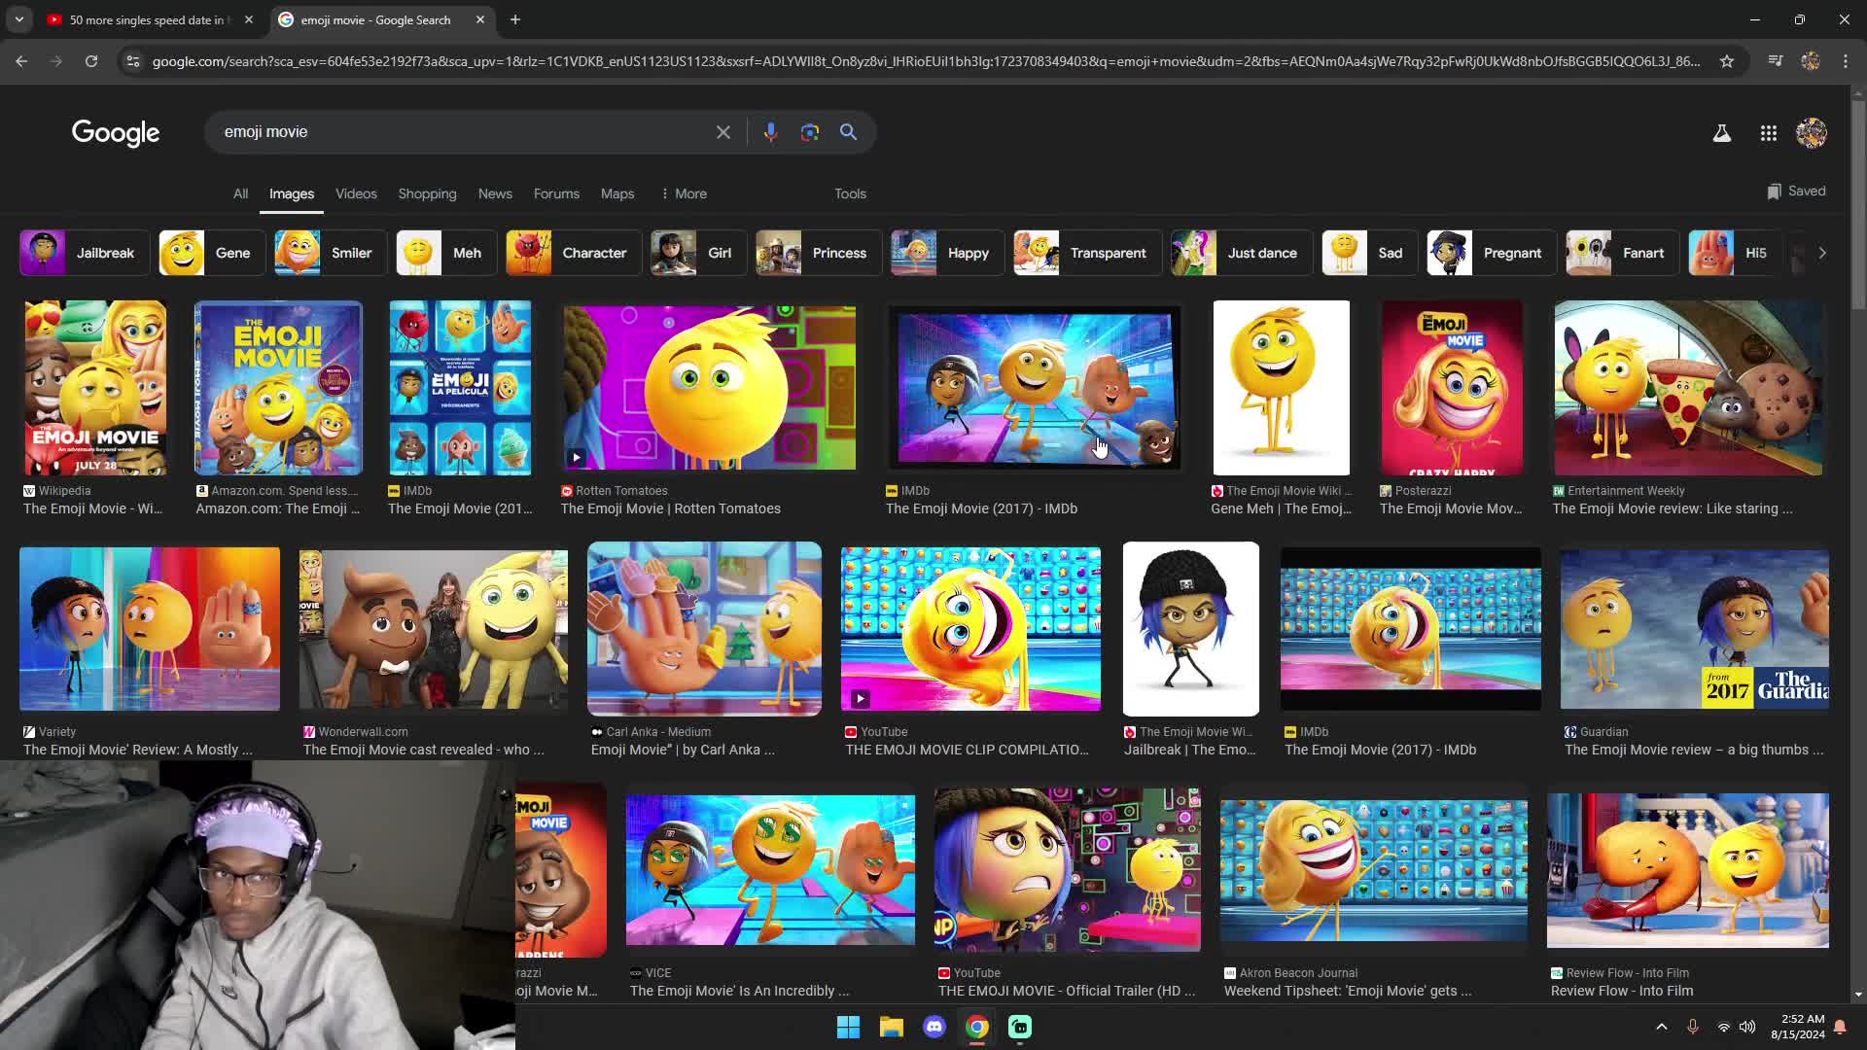Open Entertainment Weekly review link
Screen dimensions: 1867x1050
tap(1672, 508)
